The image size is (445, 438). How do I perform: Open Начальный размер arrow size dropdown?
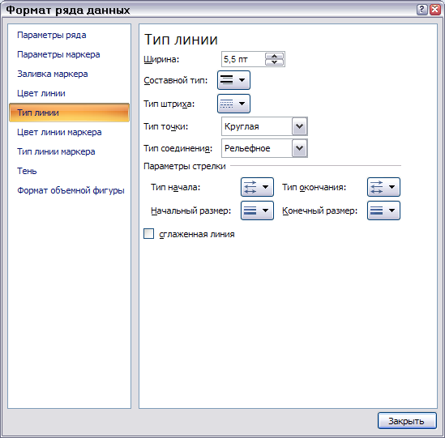click(x=258, y=210)
